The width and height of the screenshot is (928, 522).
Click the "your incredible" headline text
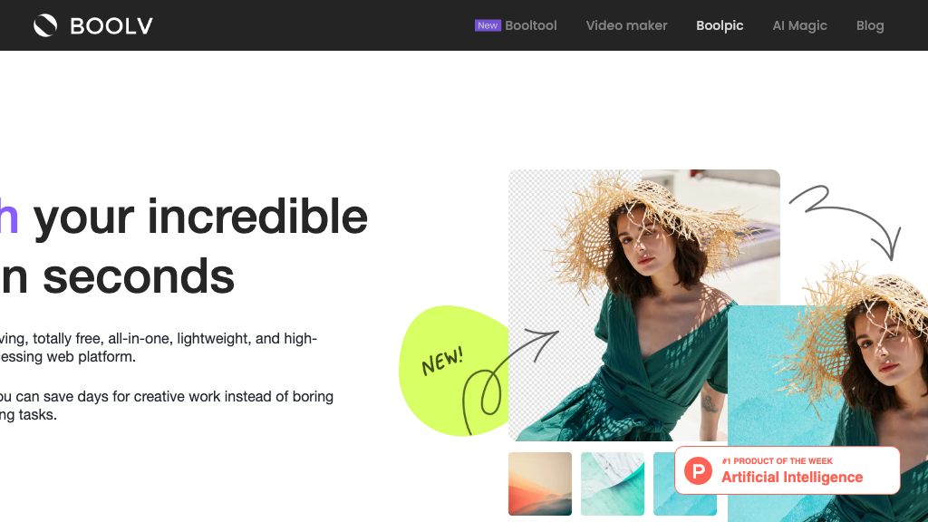(200, 216)
